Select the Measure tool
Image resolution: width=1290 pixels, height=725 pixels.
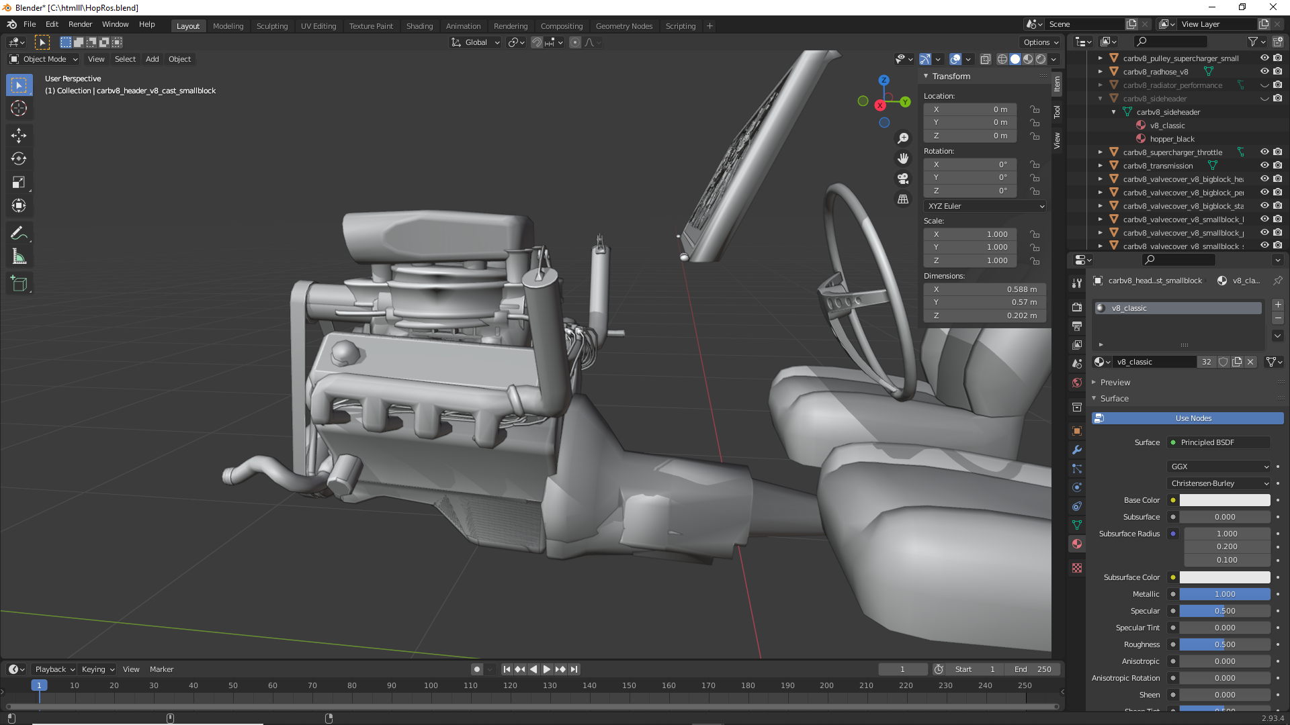pos(19,257)
